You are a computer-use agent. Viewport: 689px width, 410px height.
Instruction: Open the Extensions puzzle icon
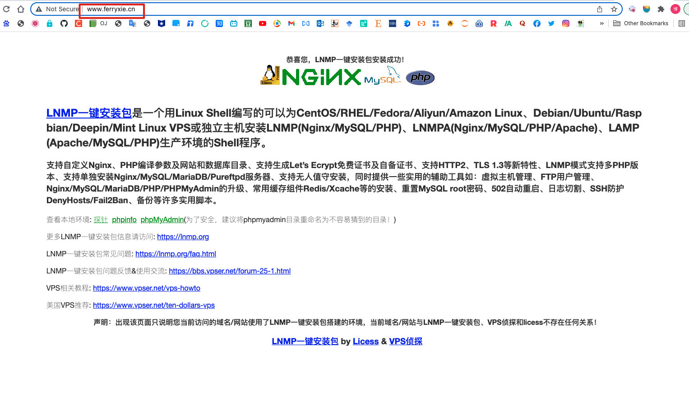661,9
